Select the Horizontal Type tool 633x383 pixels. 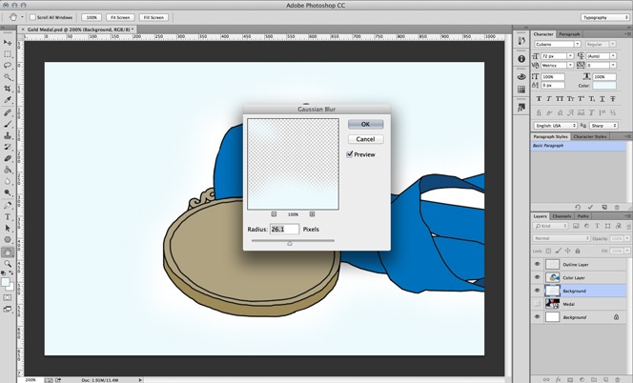8,216
